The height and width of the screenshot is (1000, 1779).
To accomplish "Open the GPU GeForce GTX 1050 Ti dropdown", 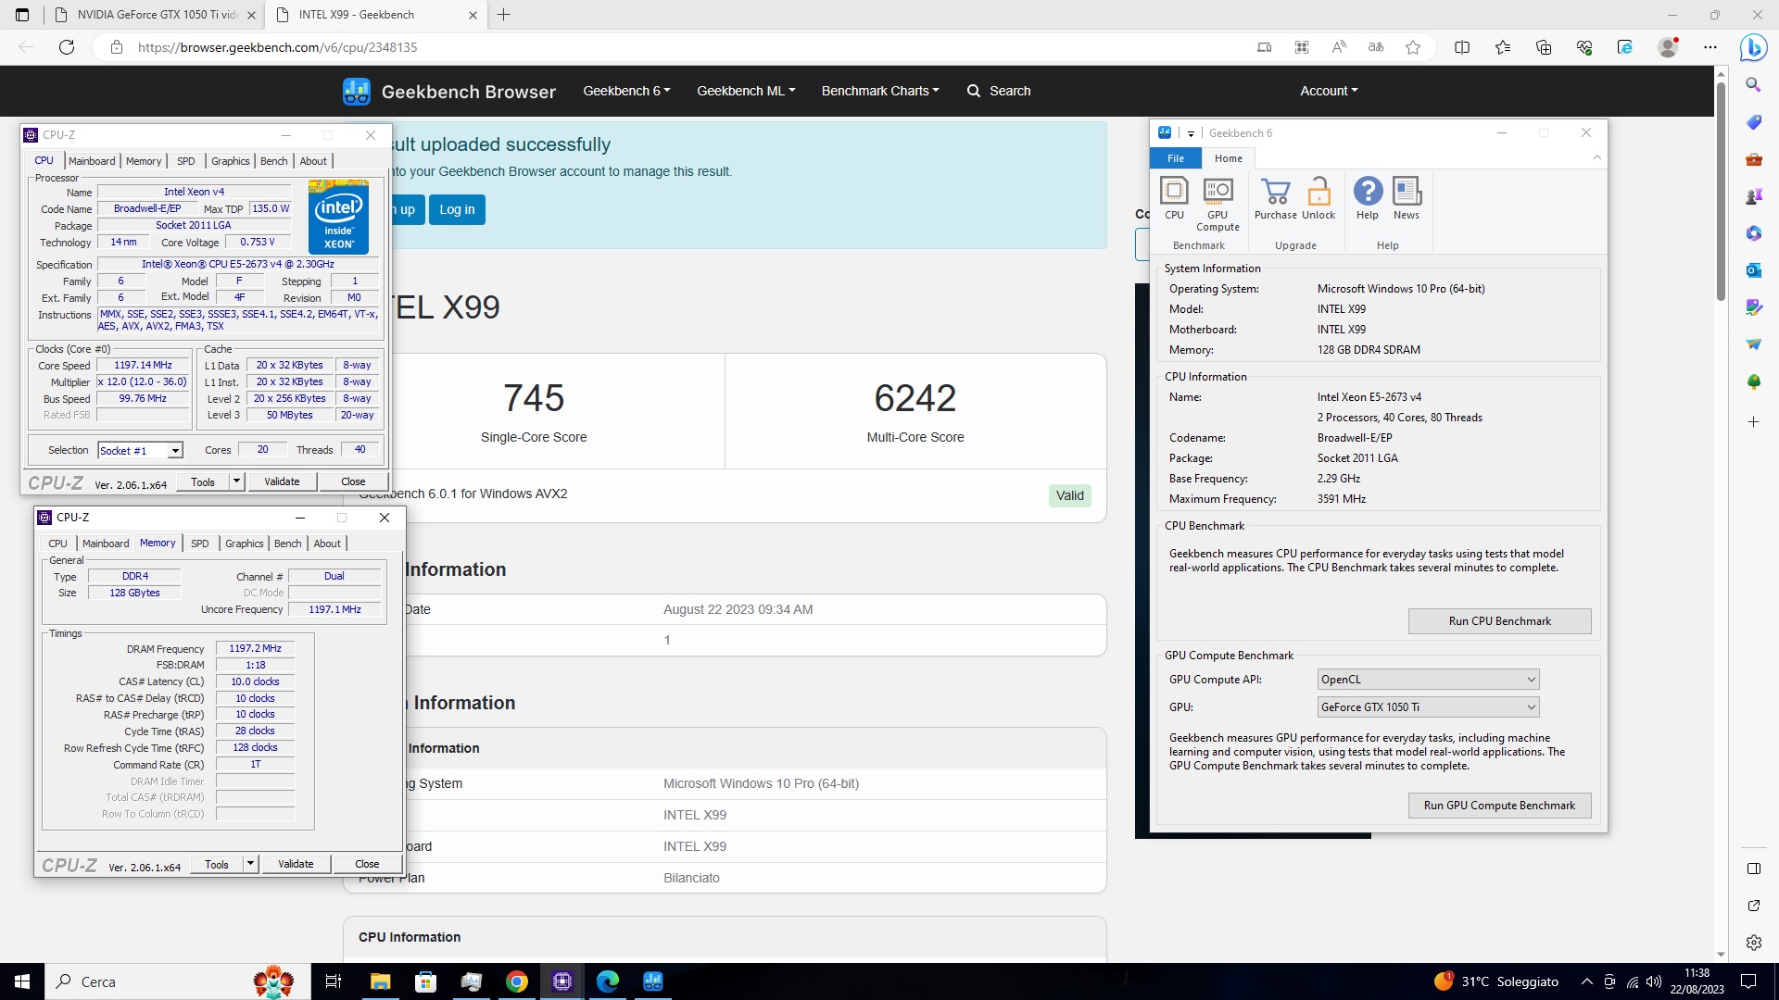I will (x=1428, y=707).
